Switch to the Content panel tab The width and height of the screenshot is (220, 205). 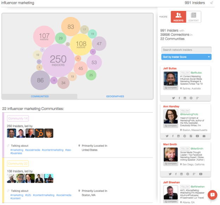[194, 17]
